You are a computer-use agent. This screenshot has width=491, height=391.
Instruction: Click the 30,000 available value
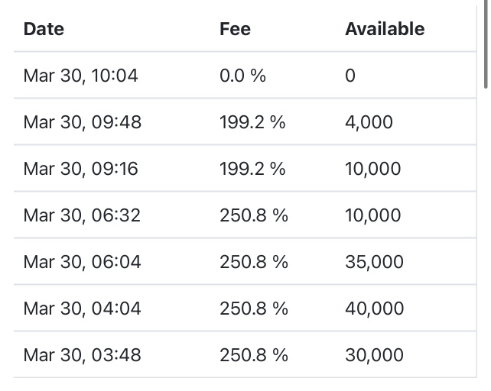[374, 355]
